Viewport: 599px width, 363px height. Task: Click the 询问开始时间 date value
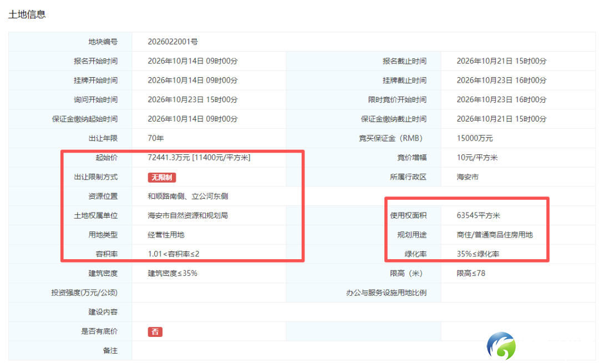point(192,100)
